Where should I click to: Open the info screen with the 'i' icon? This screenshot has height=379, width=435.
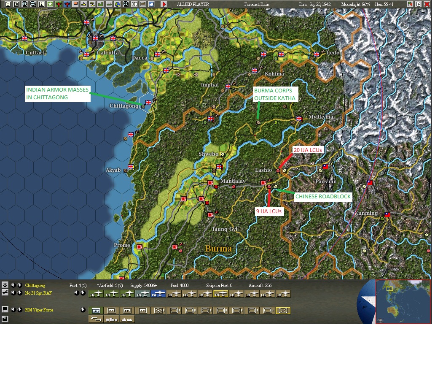pos(42,4)
